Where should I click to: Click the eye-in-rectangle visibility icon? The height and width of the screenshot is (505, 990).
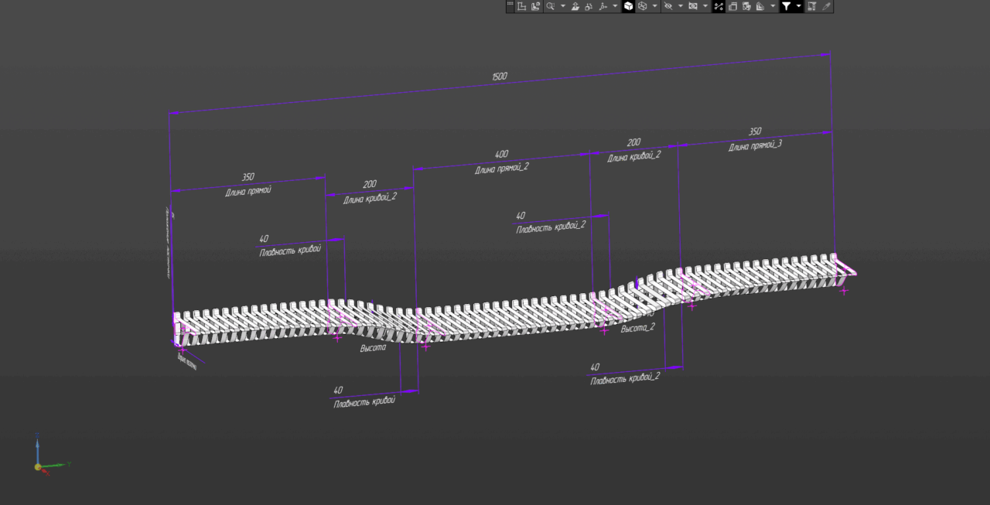click(693, 6)
